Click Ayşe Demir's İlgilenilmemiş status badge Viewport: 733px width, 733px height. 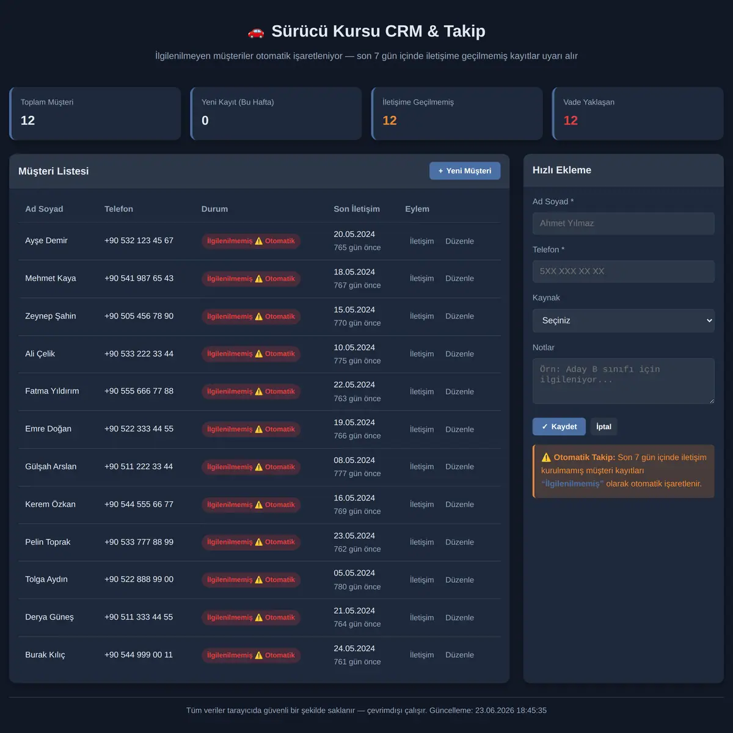(250, 241)
